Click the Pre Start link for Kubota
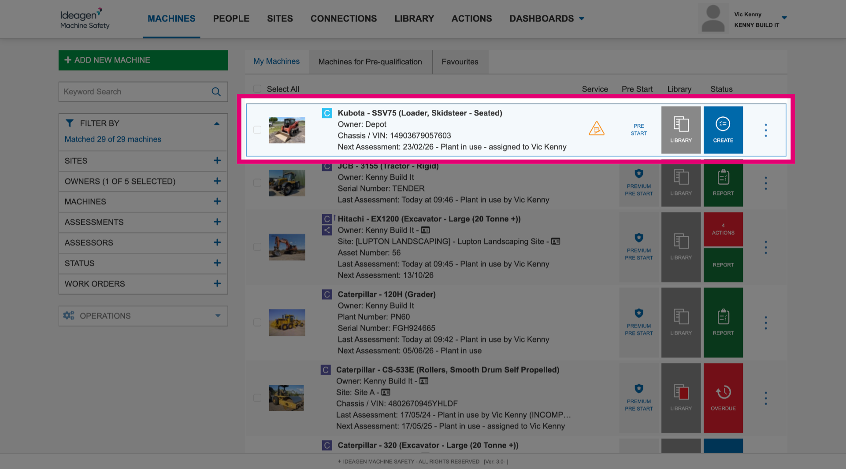The image size is (846, 469). click(639, 130)
